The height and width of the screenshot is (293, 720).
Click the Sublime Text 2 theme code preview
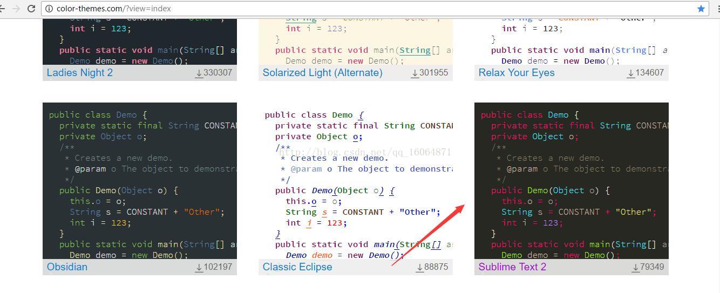click(x=572, y=181)
